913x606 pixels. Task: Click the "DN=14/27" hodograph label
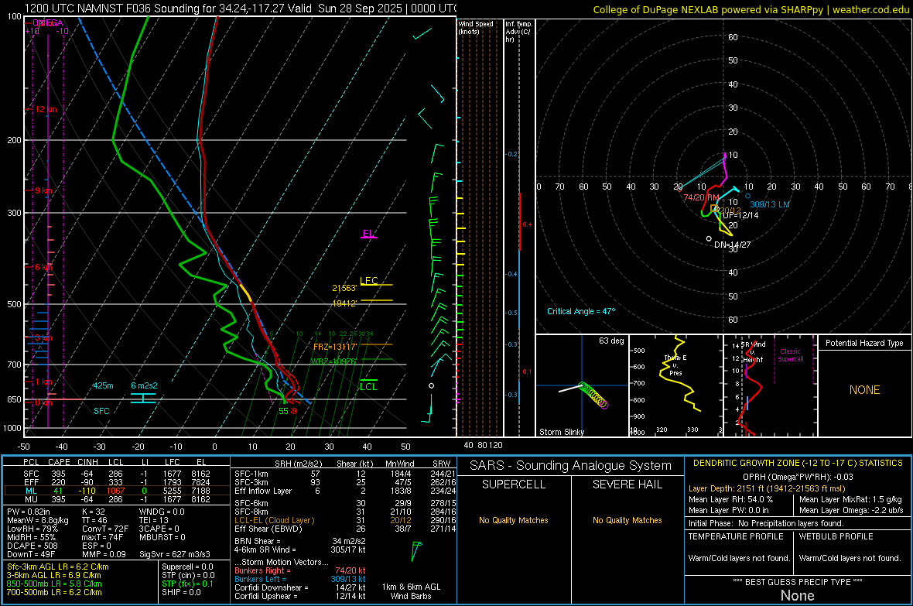pyautogui.click(x=733, y=245)
